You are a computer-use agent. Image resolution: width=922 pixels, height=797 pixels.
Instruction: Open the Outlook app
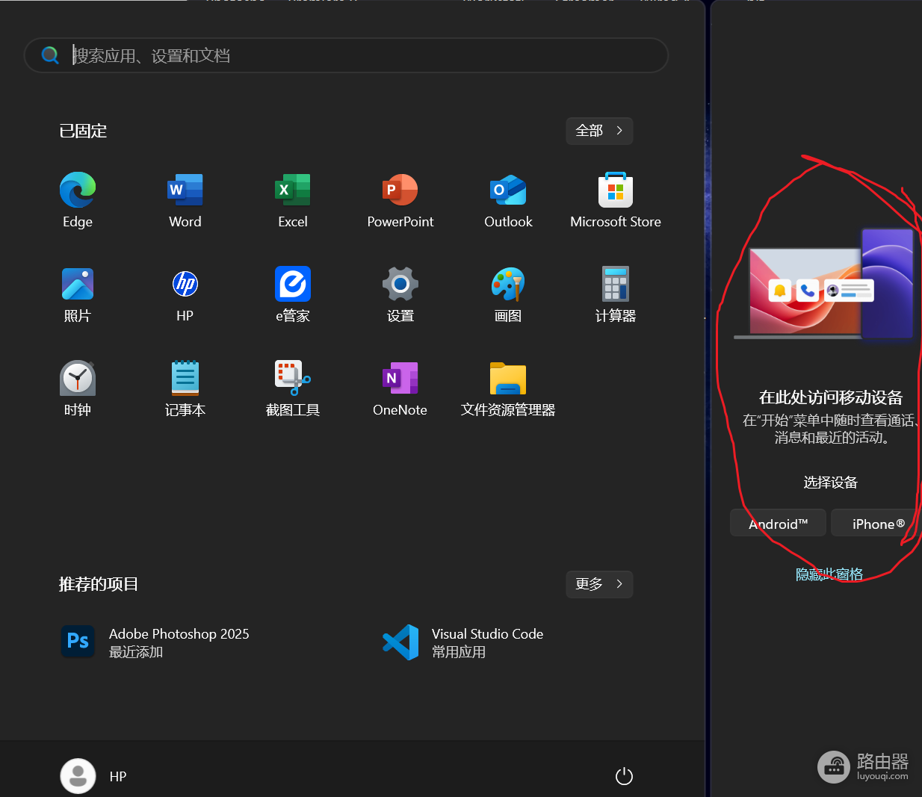tap(508, 190)
